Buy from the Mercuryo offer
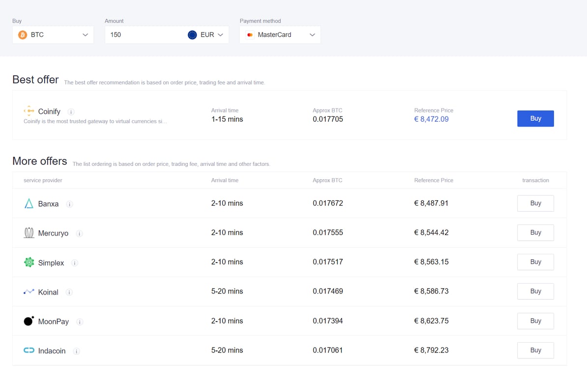This screenshot has height=377, width=587. coord(535,233)
